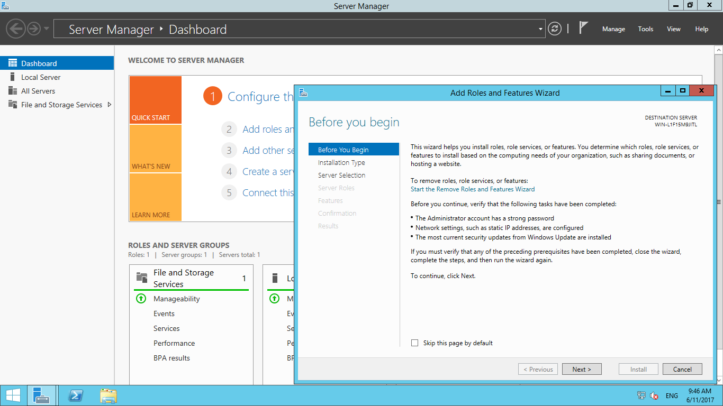The height and width of the screenshot is (406, 723).
Task: Click the LEARN MORE tile
Action: click(x=155, y=197)
